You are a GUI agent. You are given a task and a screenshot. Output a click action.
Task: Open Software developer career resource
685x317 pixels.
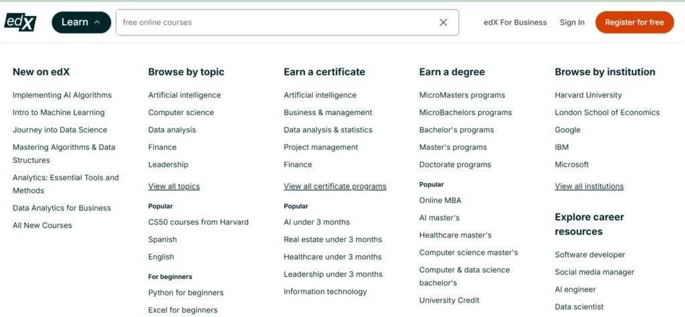pos(590,255)
